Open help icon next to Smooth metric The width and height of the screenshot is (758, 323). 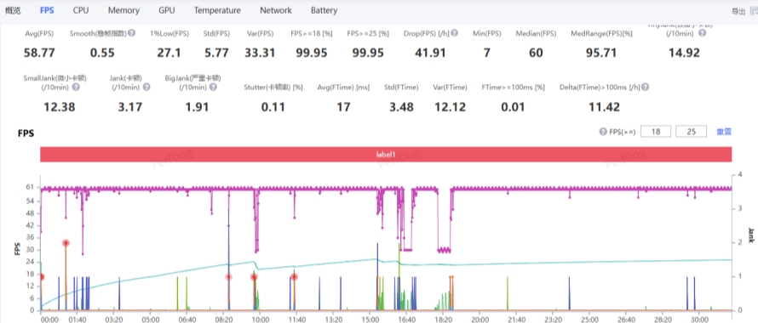(131, 33)
